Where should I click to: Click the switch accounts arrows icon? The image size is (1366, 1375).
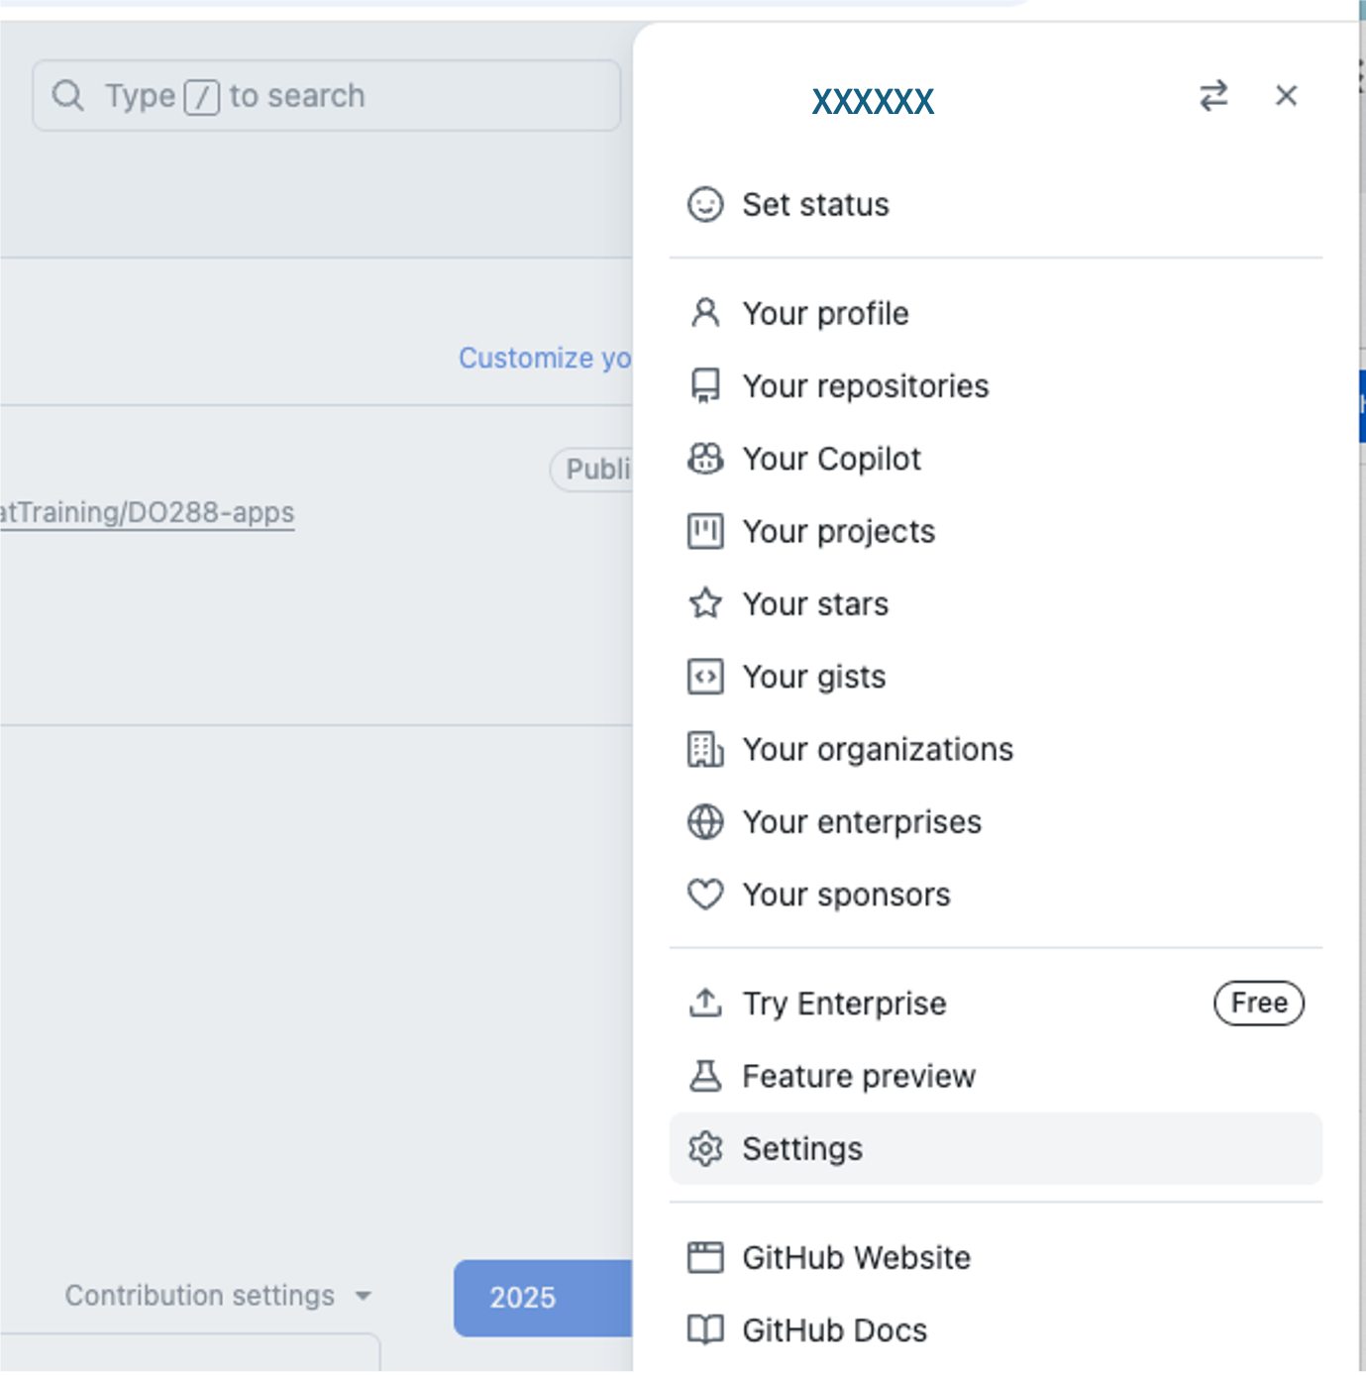[1213, 95]
